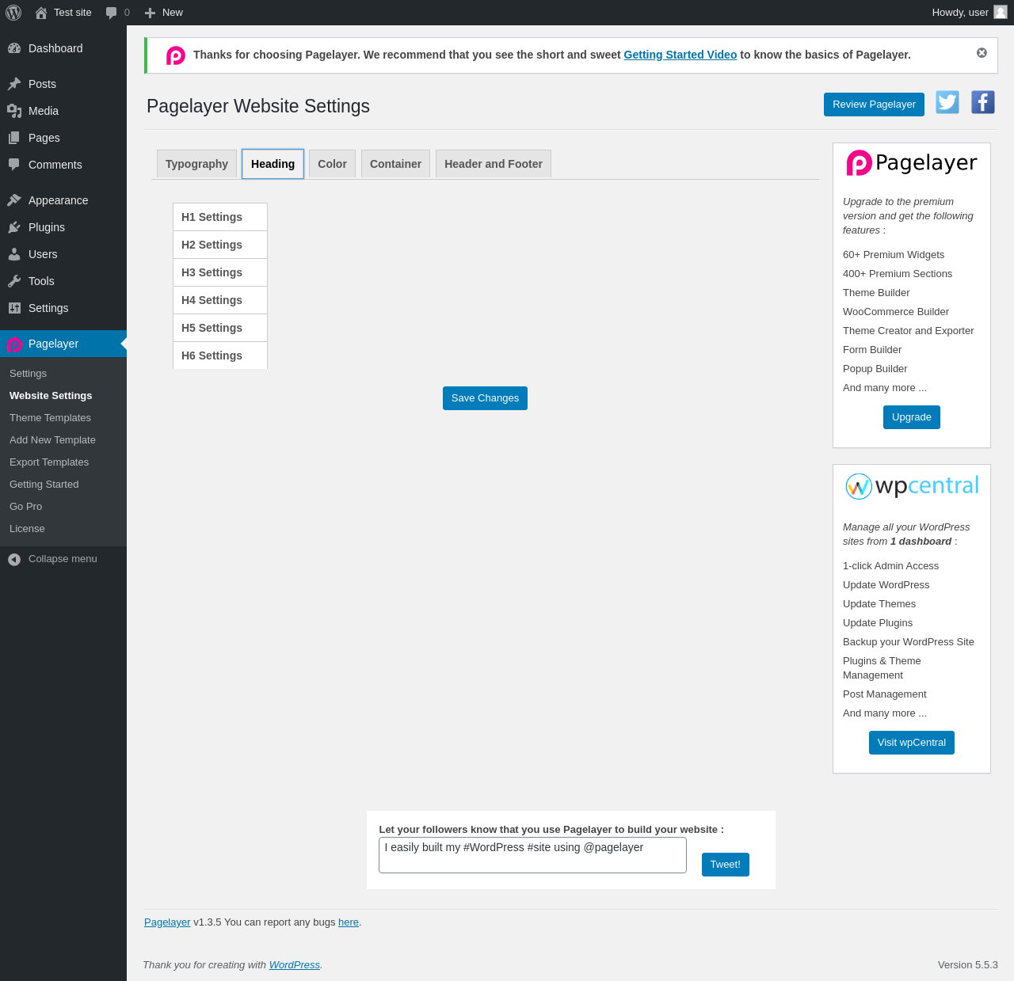The height and width of the screenshot is (981, 1014).
Task: Click the Upgrade button
Action: tap(912, 417)
